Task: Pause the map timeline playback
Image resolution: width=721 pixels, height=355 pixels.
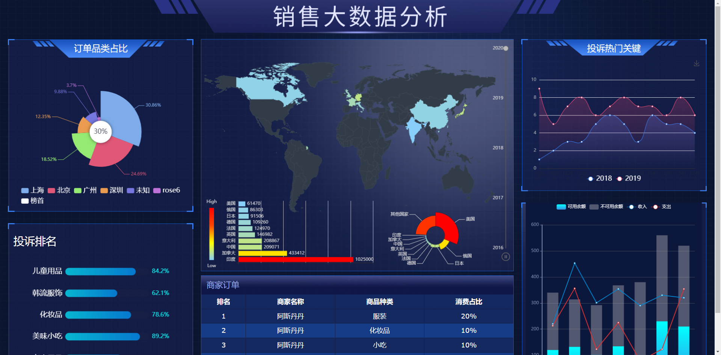Action: [505, 257]
